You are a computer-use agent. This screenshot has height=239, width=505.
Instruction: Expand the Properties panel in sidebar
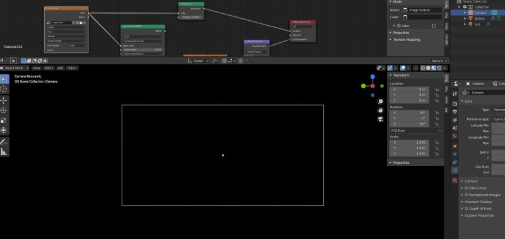click(401, 163)
